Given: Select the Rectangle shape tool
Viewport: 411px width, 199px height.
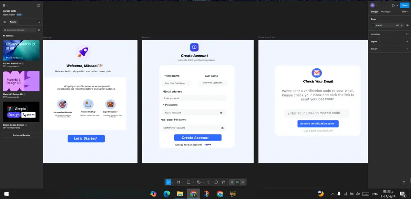Looking at the screenshot, I should click(189, 182).
